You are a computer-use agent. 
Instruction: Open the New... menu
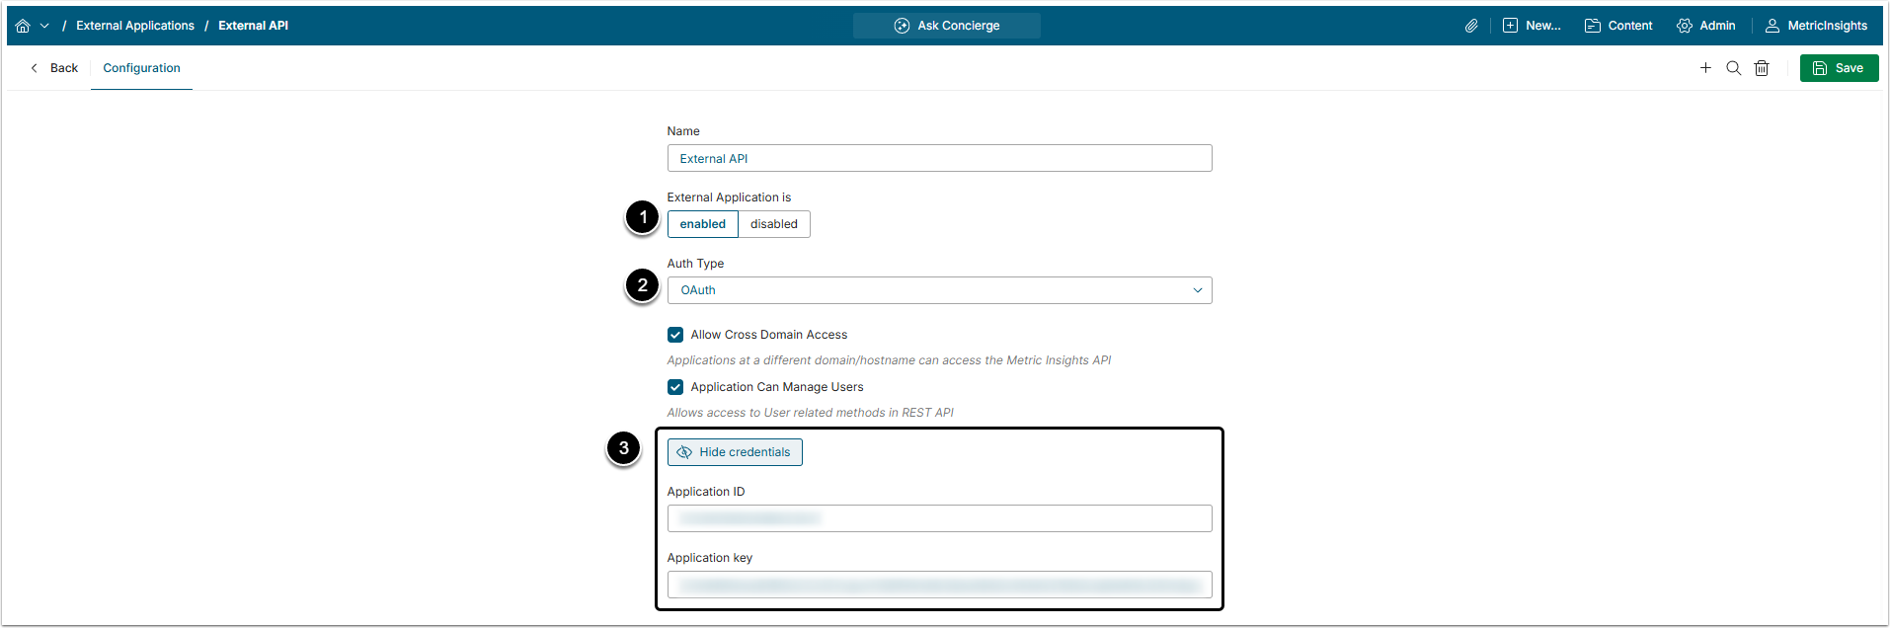coord(1532,26)
